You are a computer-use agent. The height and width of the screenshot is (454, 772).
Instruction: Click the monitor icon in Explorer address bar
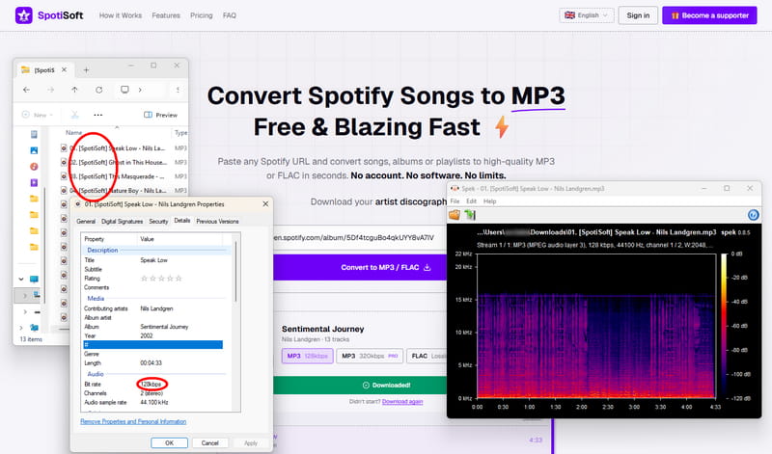(x=124, y=90)
